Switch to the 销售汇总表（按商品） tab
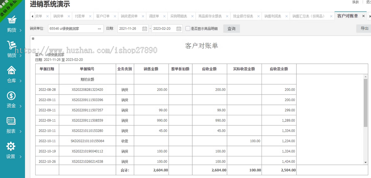 point(309,16)
